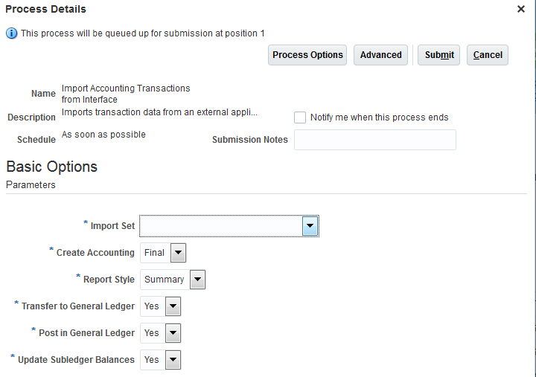Open the Advanced options
This screenshot has height=377, width=536.
click(x=381, y=55)
